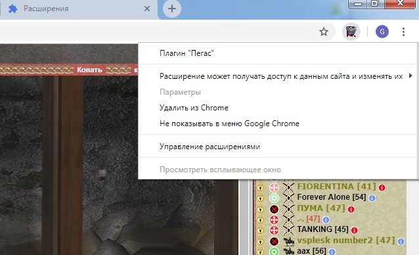The width and height of the screenshot is (419, 255).
Task: Click the clan emblem icon beside Forever Alone
Action: coord(288,198)
